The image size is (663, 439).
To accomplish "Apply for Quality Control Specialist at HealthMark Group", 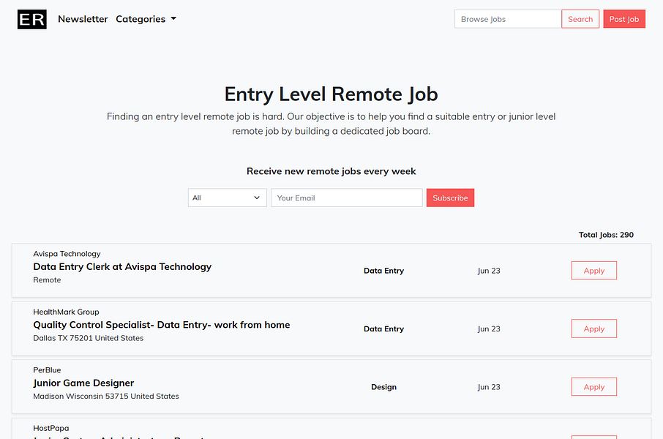I will click(593, 328).
